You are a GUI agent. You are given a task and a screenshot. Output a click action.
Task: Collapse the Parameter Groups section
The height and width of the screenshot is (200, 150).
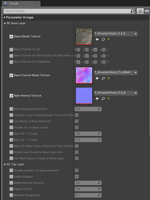click(4, 17)
